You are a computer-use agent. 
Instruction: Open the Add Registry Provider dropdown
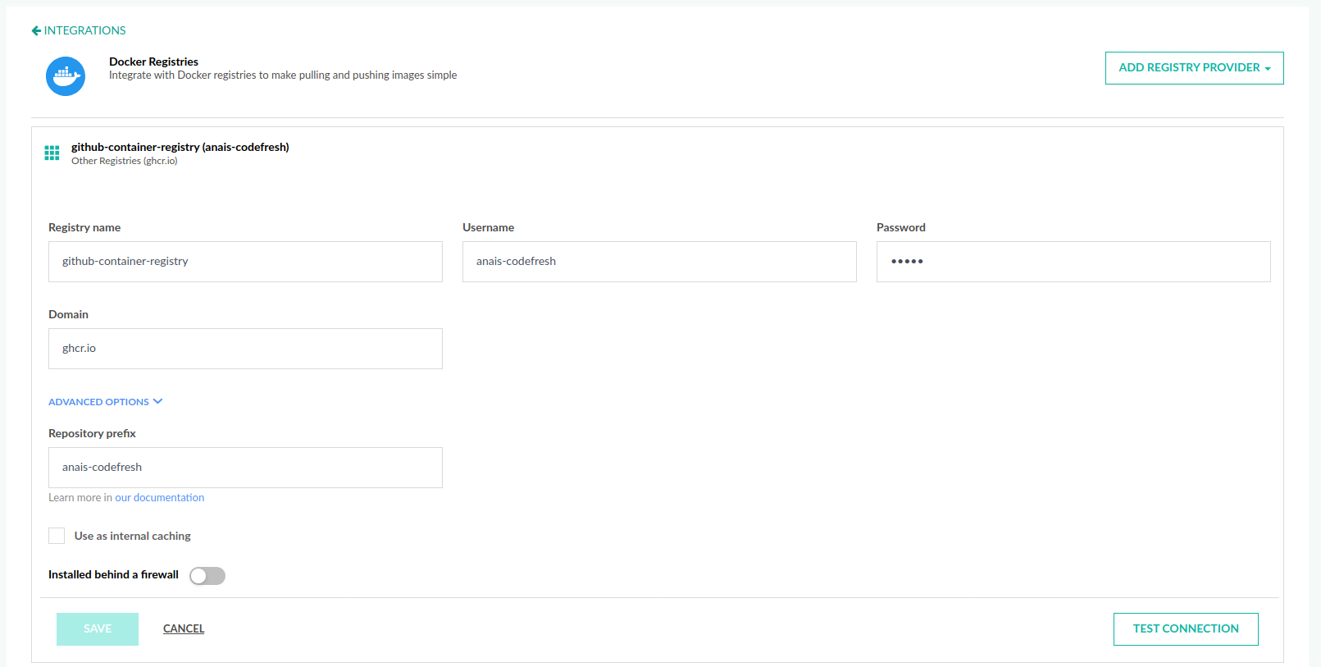1193,68
